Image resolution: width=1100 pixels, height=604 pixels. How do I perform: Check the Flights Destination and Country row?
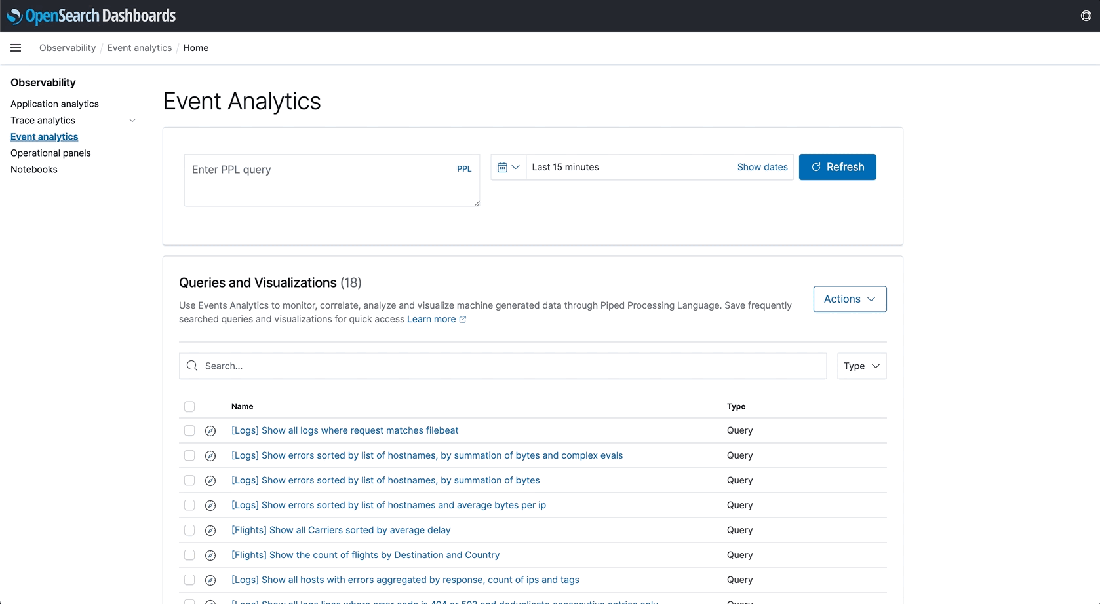tap(189, 555)
